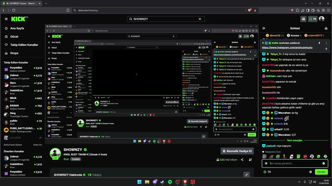This screenshot has width=332, height=186.
Task: Jump to new messages via Yeni mesajlar
Action: click(x=295, y=140)
